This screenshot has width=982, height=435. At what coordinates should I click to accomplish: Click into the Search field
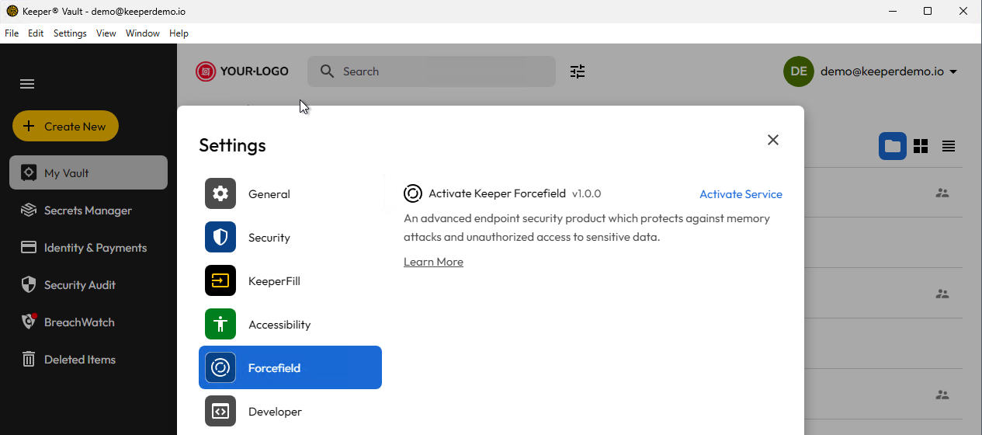click(442, 71)
